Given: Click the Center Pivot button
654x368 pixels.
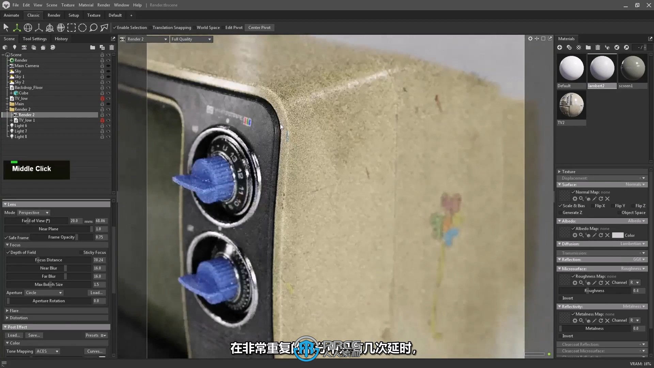Looking at the screenshot, I should pos(259,28).
